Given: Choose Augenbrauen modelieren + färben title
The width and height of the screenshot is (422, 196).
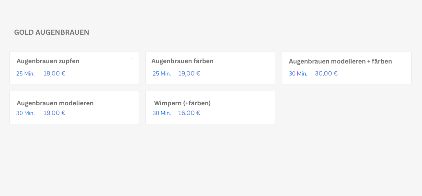Looking at the screenshot, I should (341, 61).
